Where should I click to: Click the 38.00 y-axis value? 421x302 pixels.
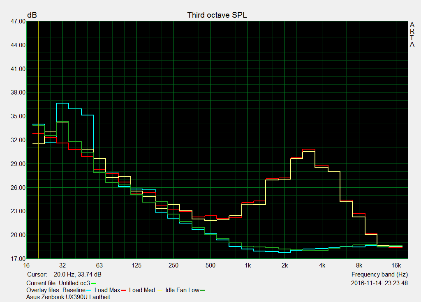[18, 92]
